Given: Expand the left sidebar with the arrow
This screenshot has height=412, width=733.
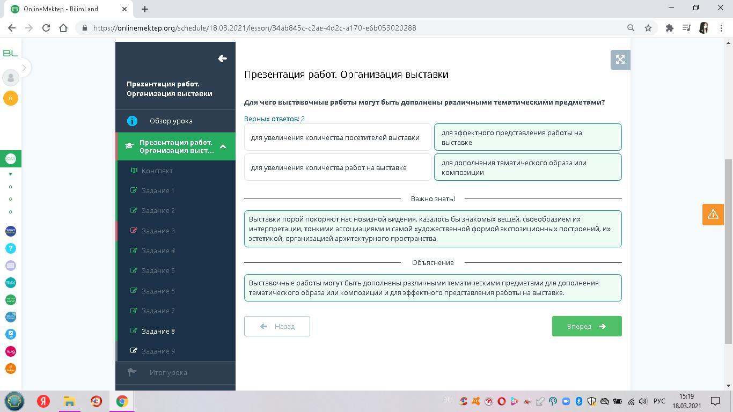Looking at the screenshot, I should [24, 68].
